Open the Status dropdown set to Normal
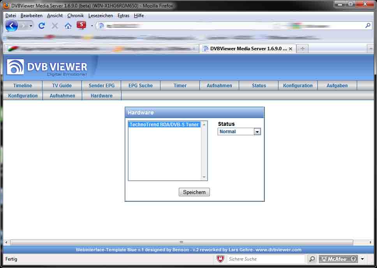 (239, 132)
